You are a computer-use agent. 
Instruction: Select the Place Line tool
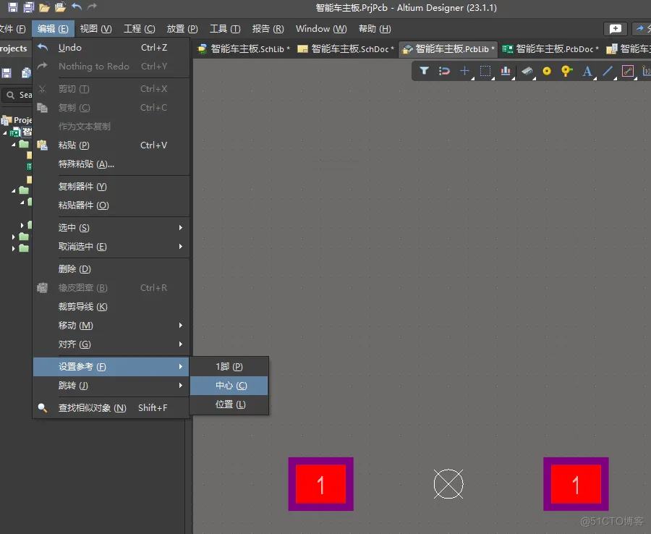click(x=608, y=71)
